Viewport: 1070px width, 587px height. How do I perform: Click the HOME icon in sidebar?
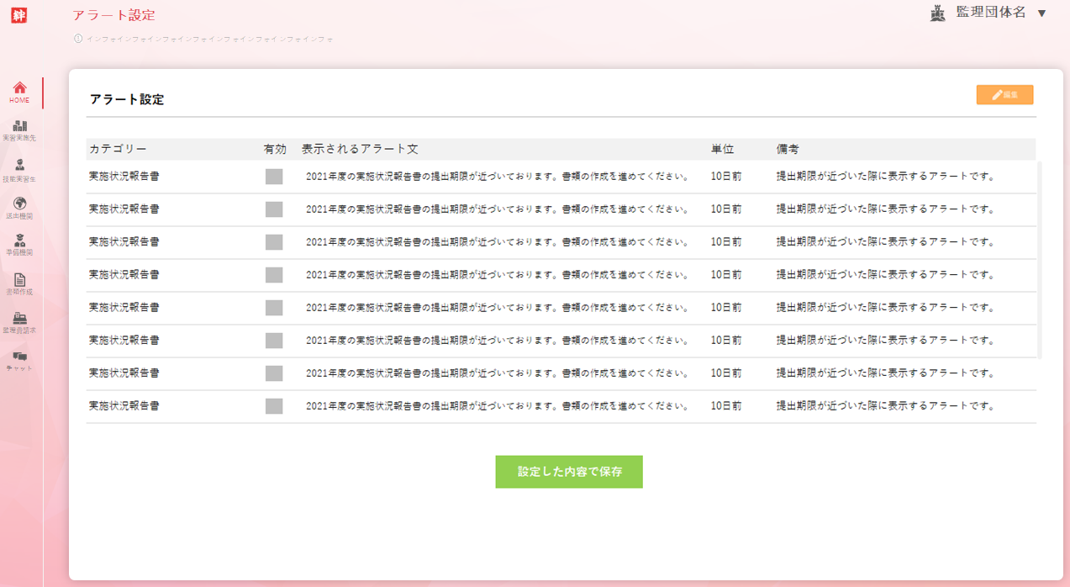tap(20, 88)
